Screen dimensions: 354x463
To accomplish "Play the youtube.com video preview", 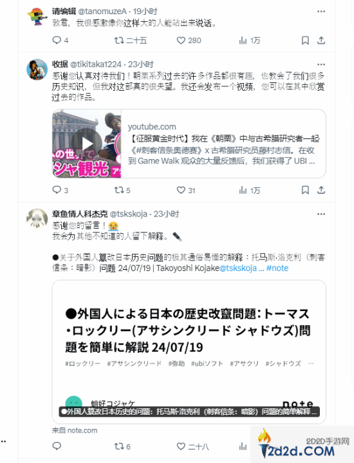I will [87, 144].
